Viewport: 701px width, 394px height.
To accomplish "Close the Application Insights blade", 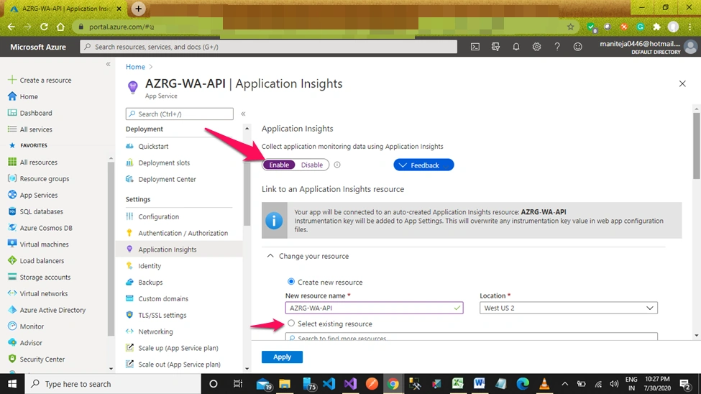I will point(682,83).
